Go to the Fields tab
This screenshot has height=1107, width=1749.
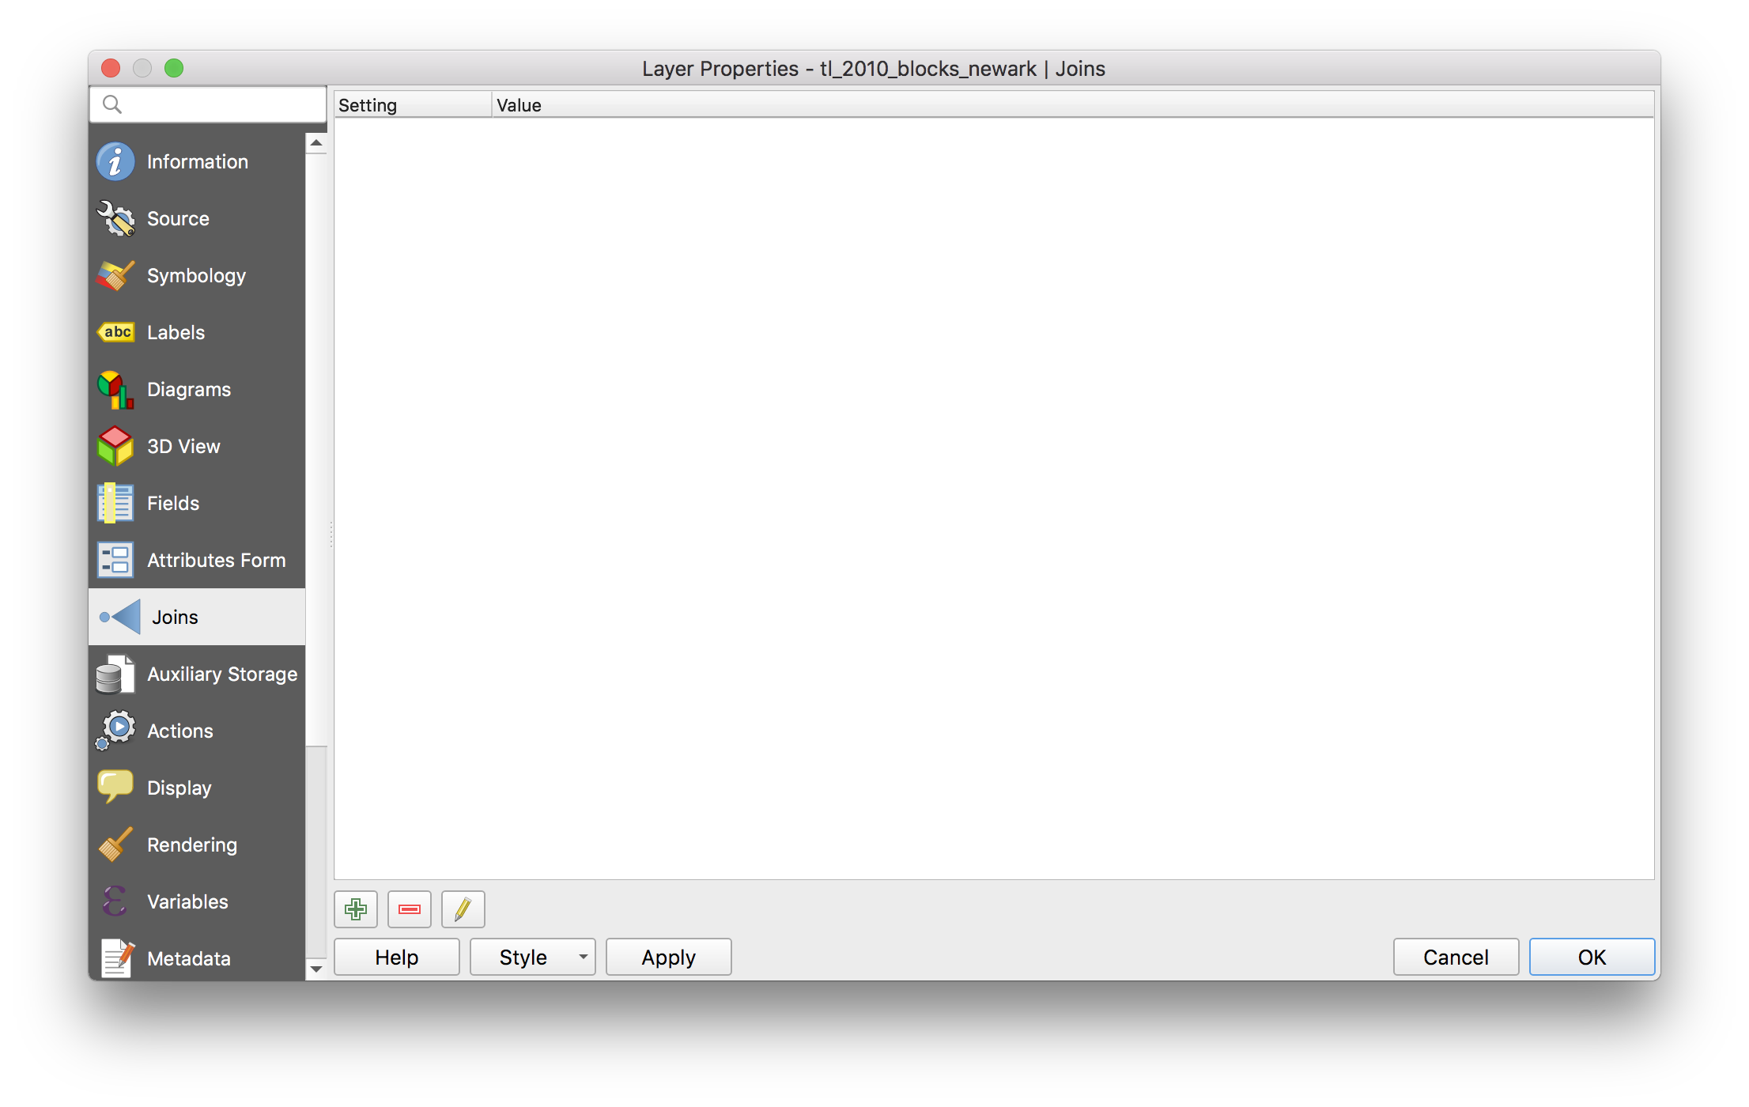(x=172, y=504)
